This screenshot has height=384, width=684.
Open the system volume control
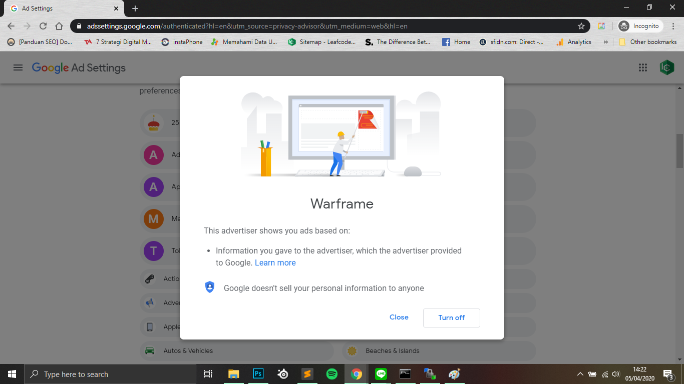tap(616, 374)
